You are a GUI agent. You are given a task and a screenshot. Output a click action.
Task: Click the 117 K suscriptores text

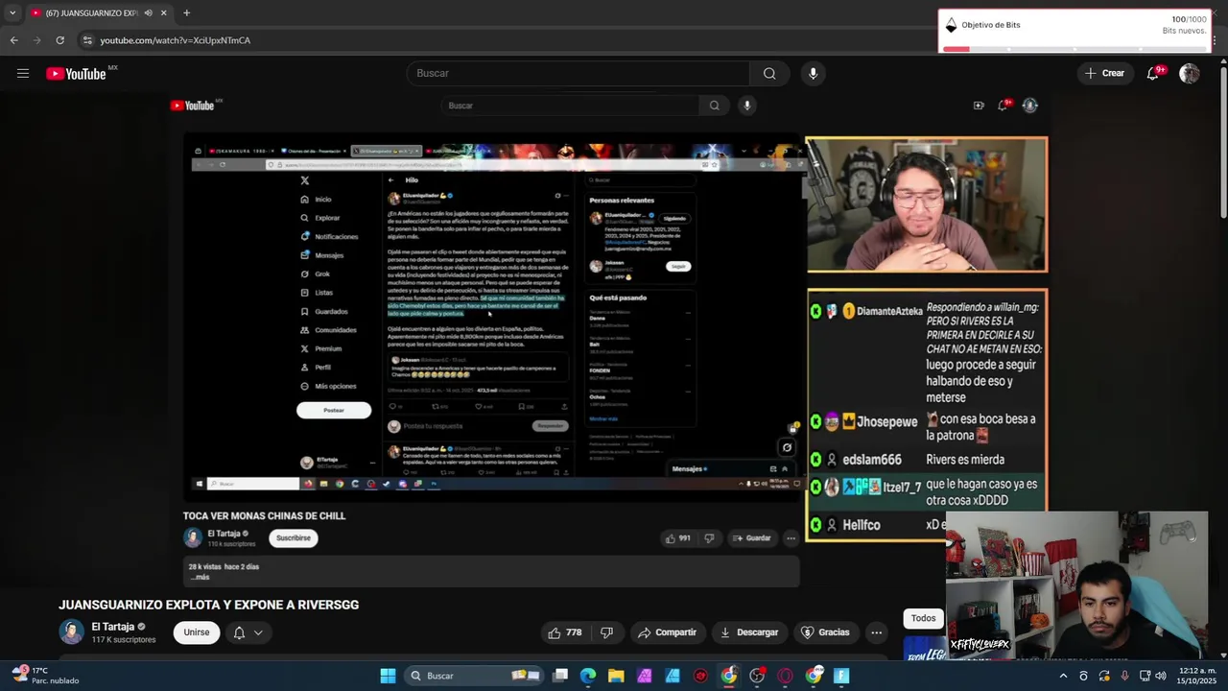[x=124, y=639]
